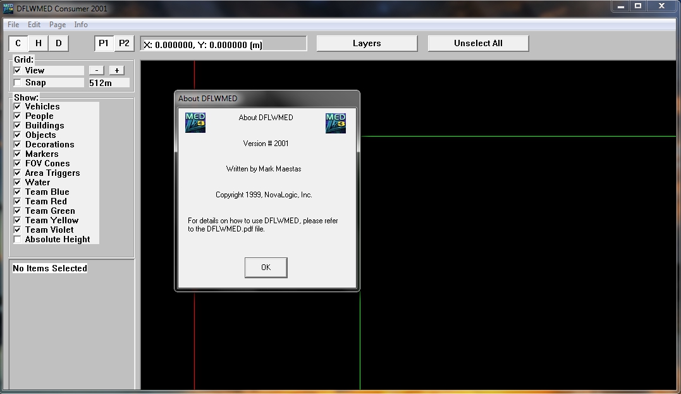
Task: Click Copyright 1999, NovaLogic, Inc. text
Action: [264, 195]
